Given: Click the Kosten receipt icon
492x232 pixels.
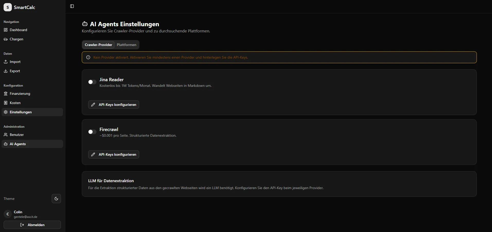Looking at the screenshot, I should point(6,103).
